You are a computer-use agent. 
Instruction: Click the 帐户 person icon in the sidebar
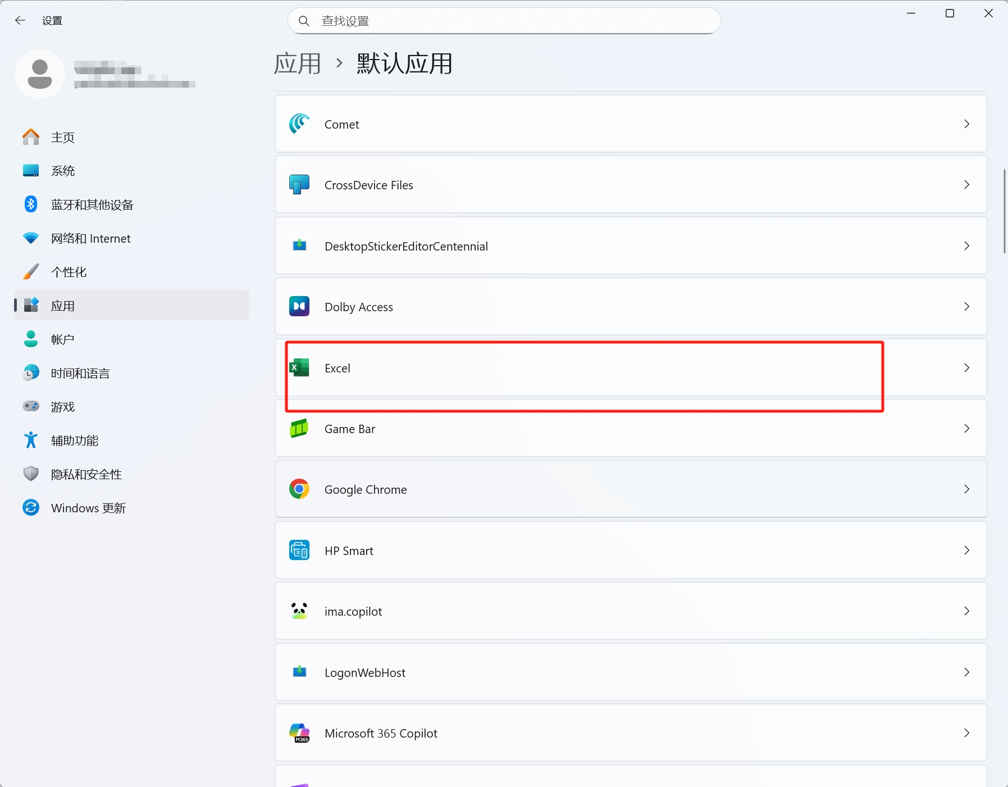point(31,339)
